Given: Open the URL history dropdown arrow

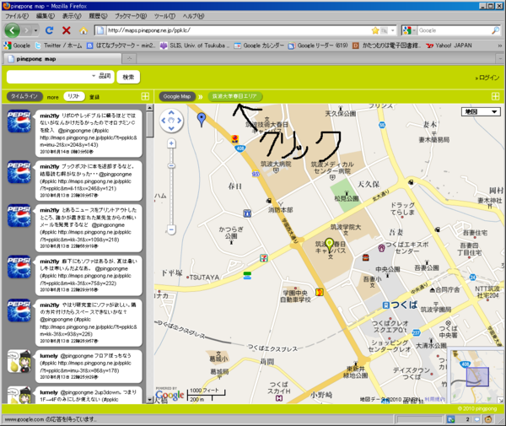Looking at the screenshot, I should pyautogui.click(x=393, y=30).
